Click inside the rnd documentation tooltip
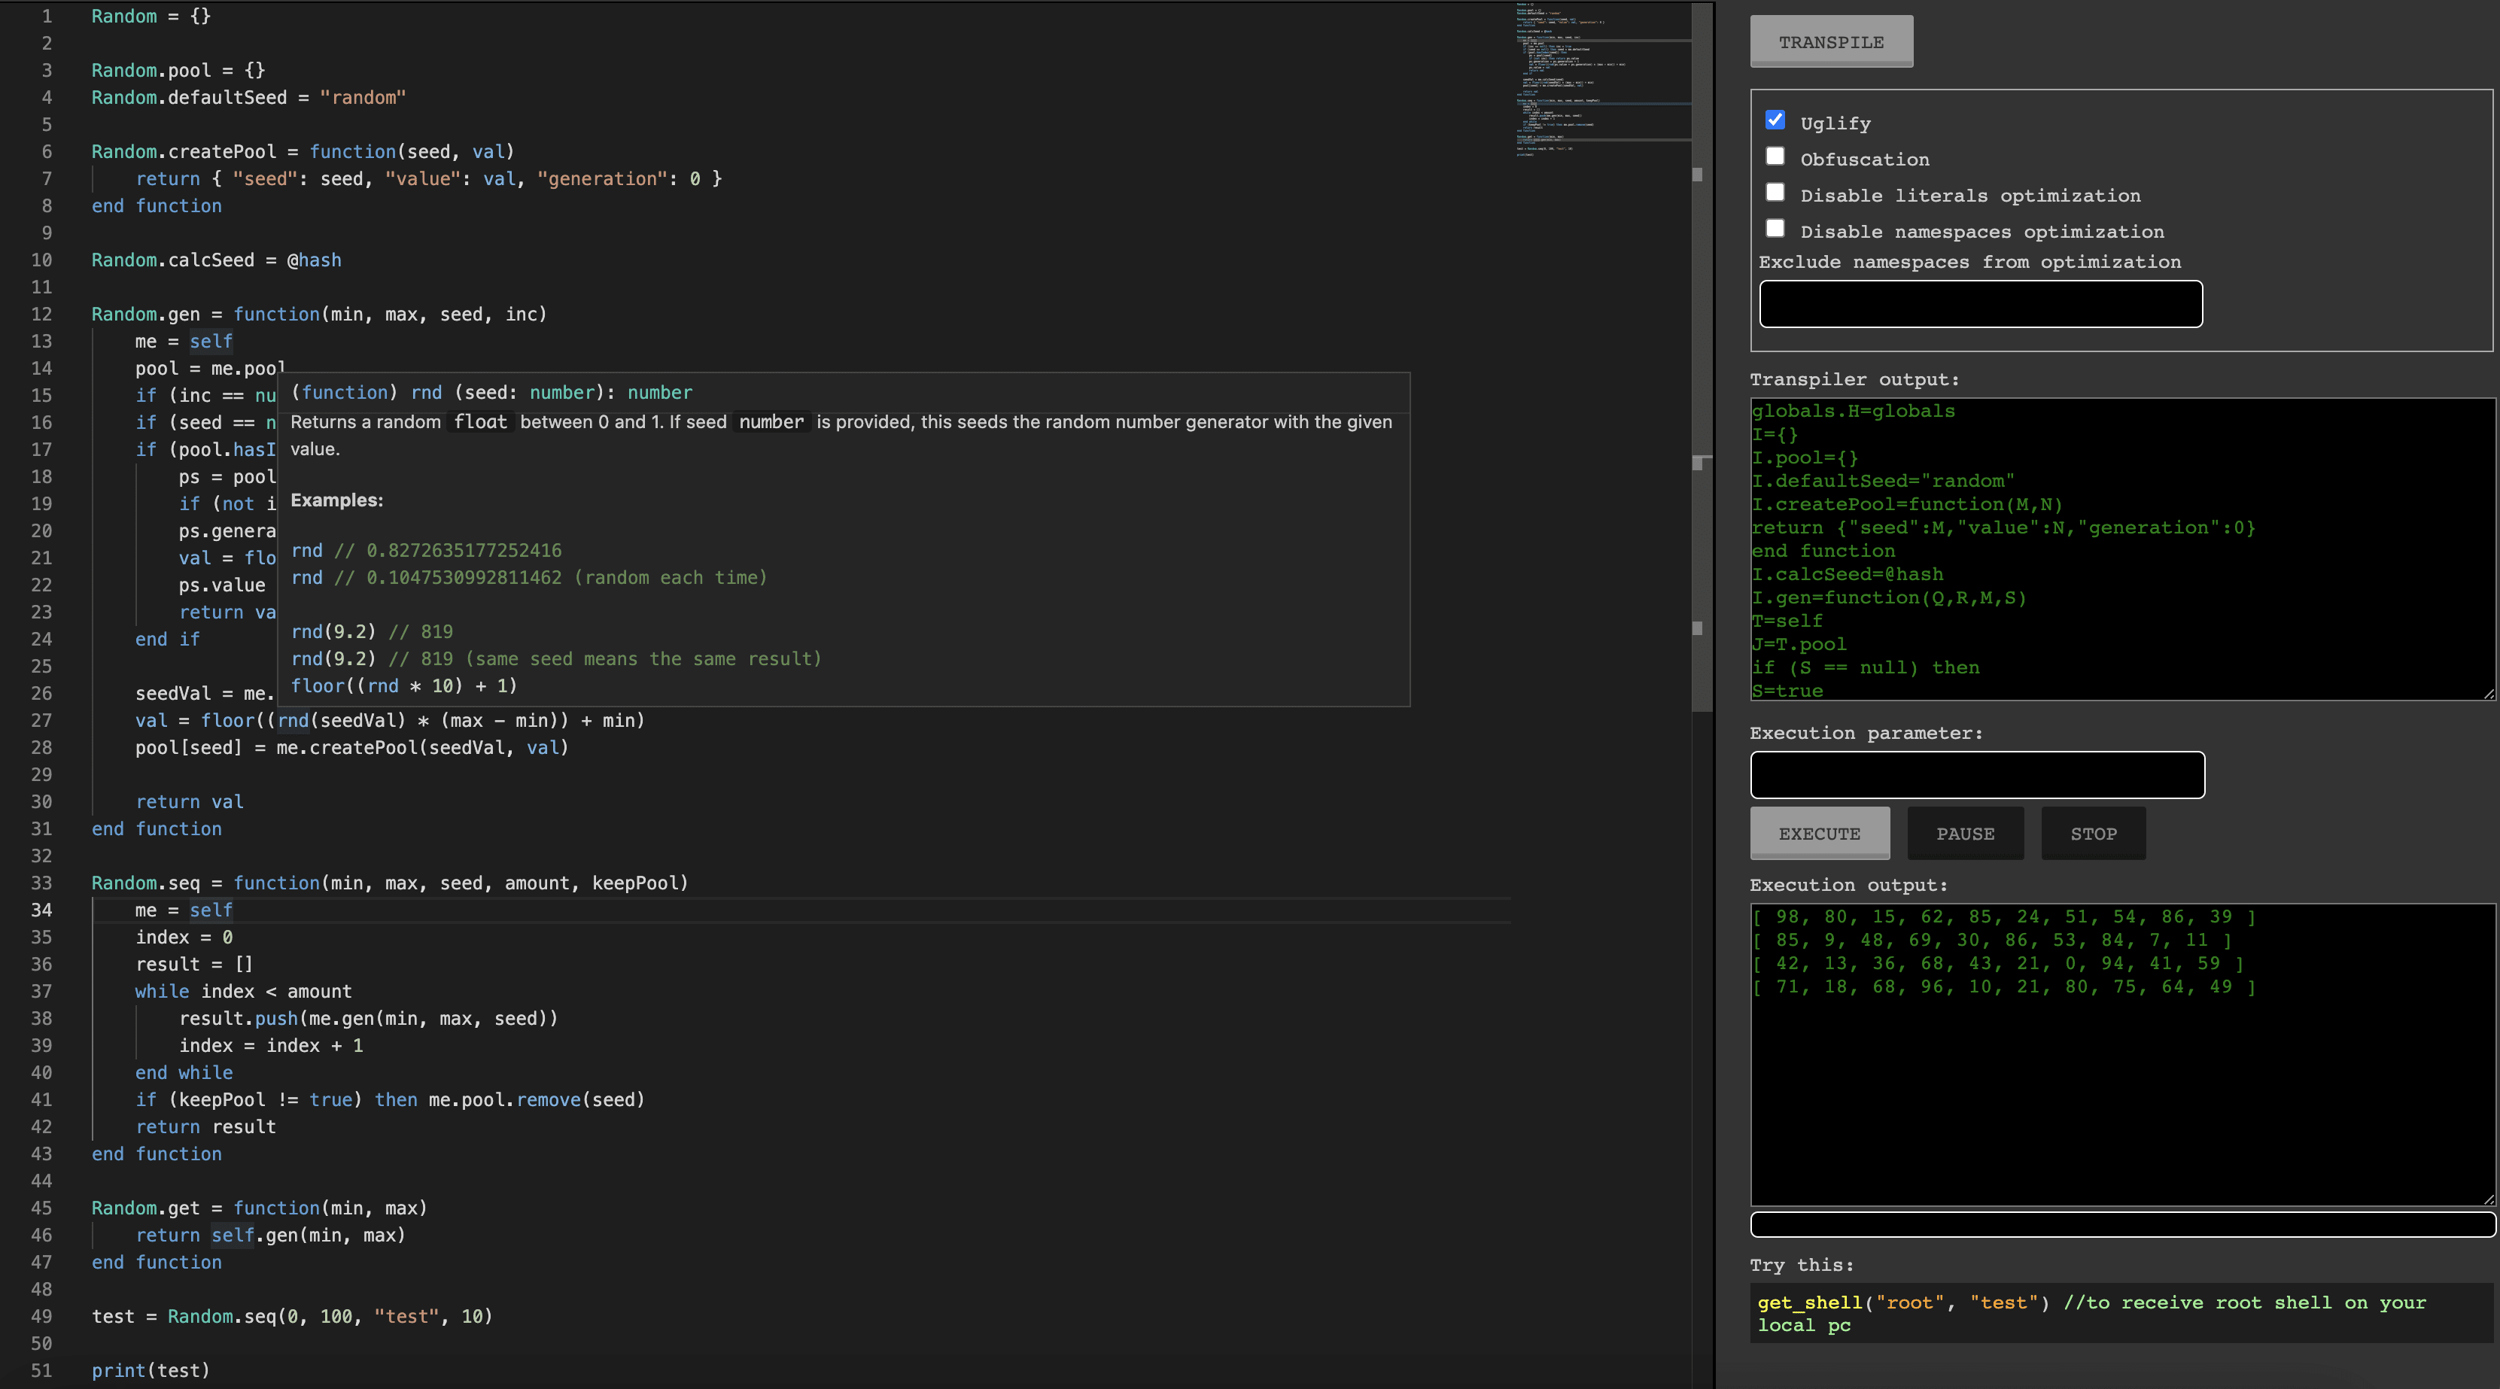The height and width of the screenshot is (1389, 2500). pyautogui.click(x=844, y=539)
